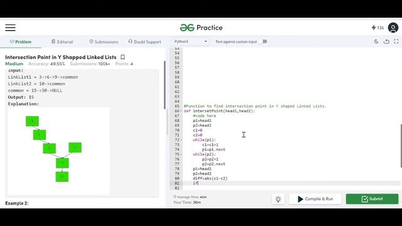Open the hamburger navigation menu
The width and height of the screenshot is (402, 226).
[x=10, y=28]
